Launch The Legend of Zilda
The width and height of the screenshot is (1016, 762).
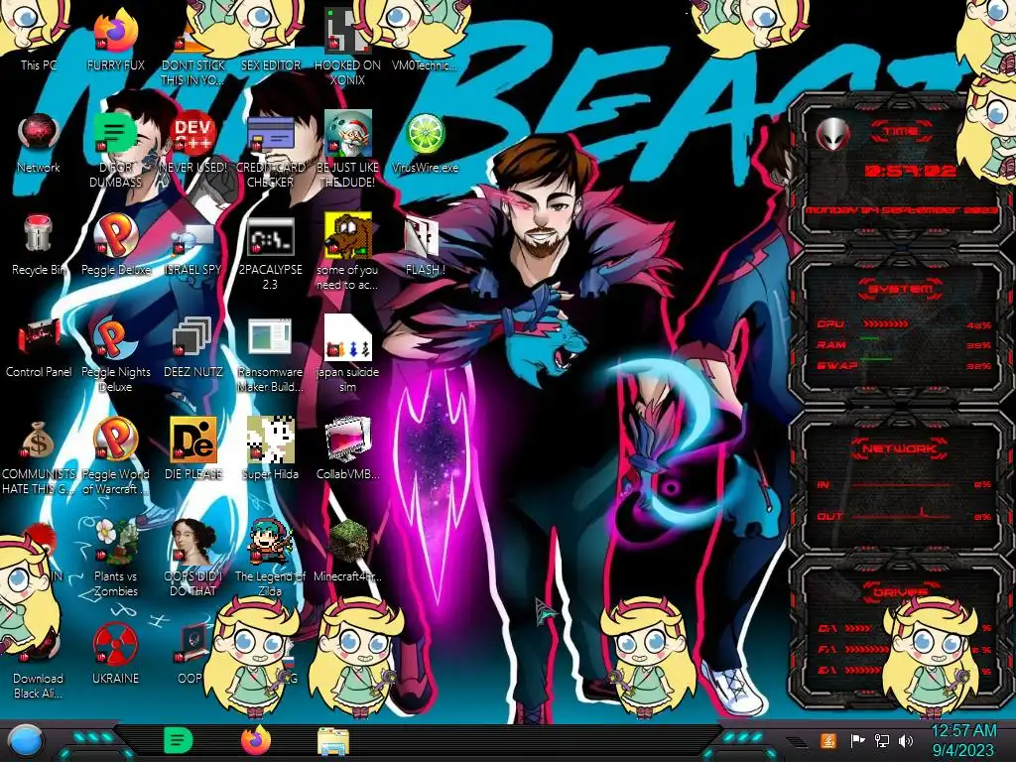[x=270, y=558]
